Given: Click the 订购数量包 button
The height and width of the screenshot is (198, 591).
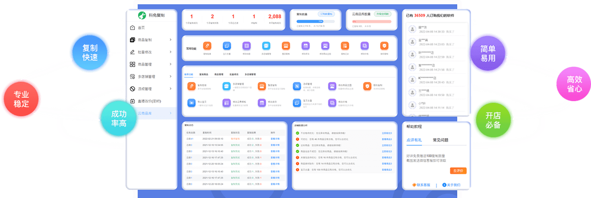Looking at the screenshot, I should (326, 14).
